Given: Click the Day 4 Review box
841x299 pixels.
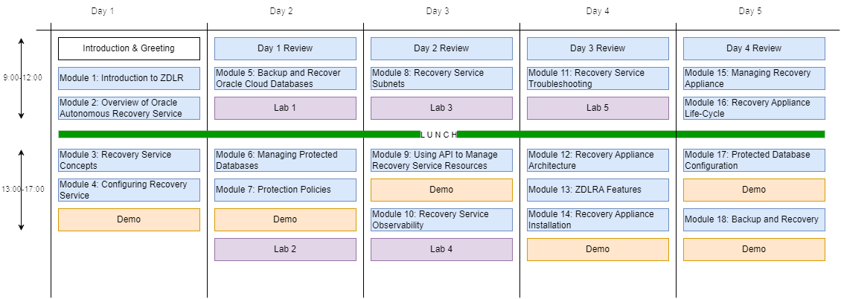Looking at the screenshot, I should pyautogui.click(x=754, y=48).
